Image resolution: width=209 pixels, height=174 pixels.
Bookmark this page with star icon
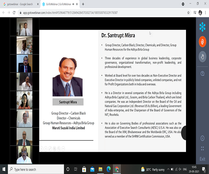click(188, 13)
